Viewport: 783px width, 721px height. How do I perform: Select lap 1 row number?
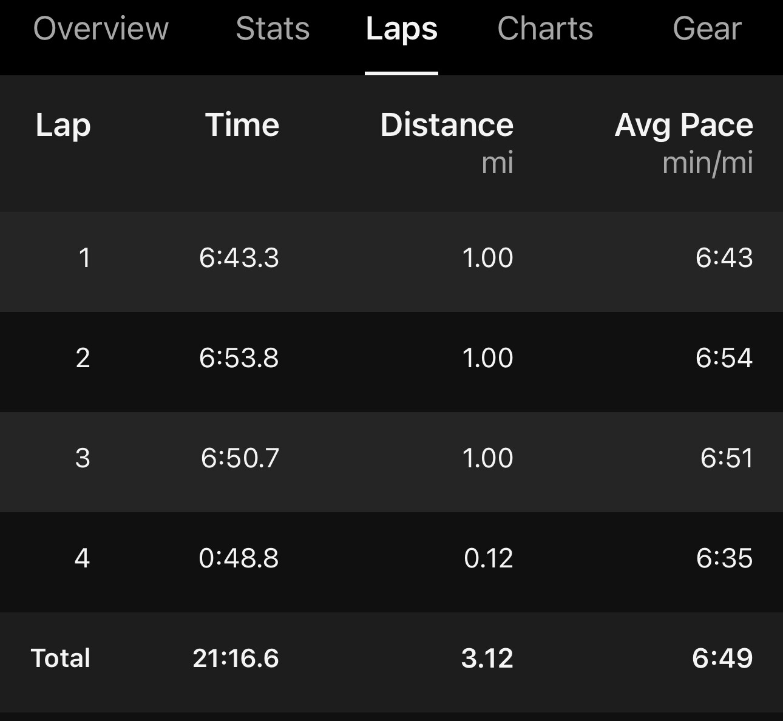pos(84,258)
